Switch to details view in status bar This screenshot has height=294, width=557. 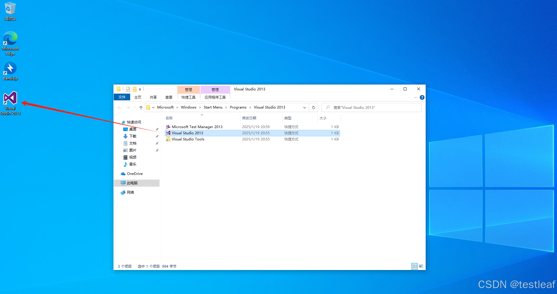pos(415,266)
